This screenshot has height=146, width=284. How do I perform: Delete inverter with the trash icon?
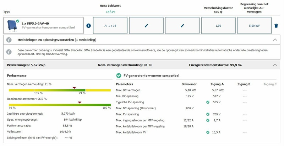tap(276, 26)
